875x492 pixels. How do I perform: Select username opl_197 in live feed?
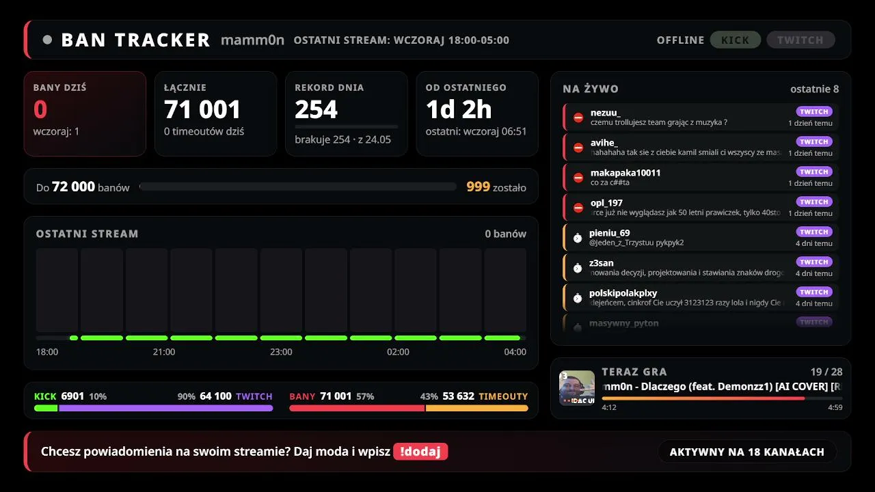point(606,203)
